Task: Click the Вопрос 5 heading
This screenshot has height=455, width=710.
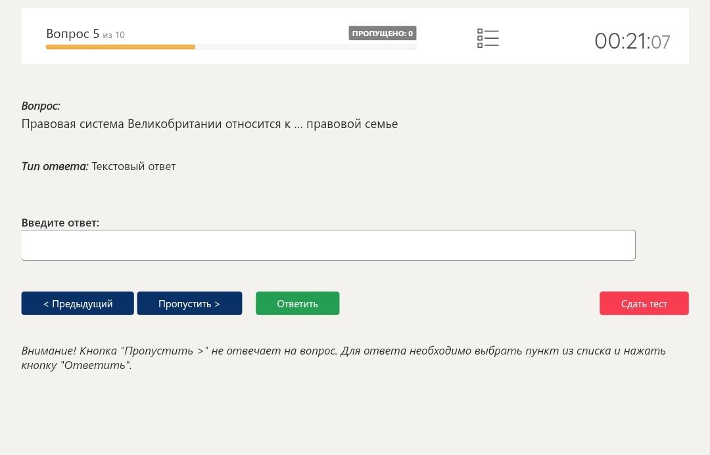Action: coord(72,34)
